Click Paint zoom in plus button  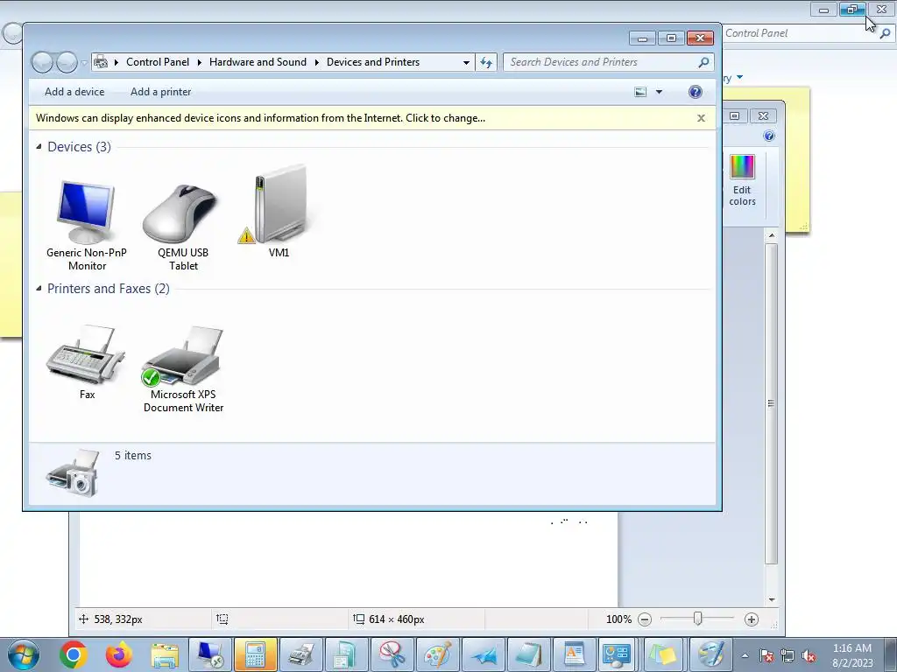751,619
